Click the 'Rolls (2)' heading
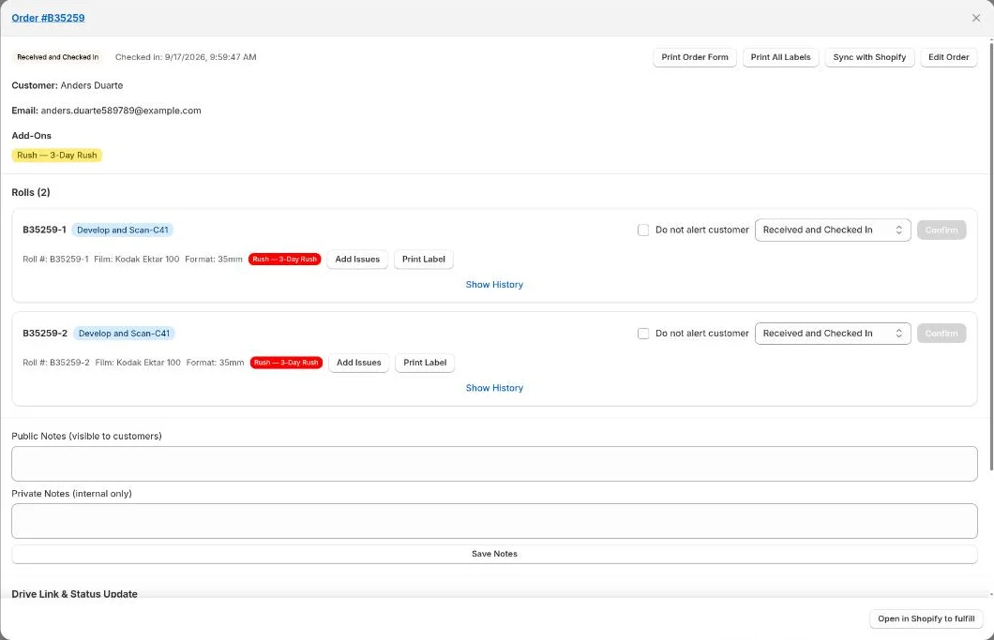The image size is (994, 640). [31, 192]
